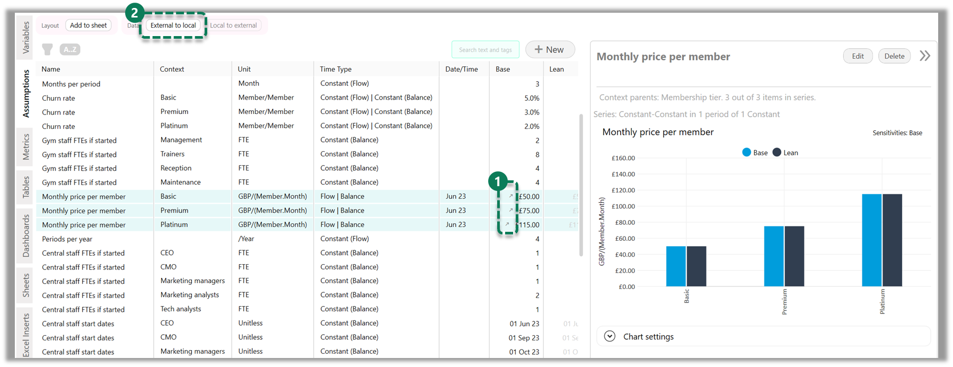Click the Base legend color dot
The width and height of the screenshot is (953, 367).
click(x=746, y=152)
